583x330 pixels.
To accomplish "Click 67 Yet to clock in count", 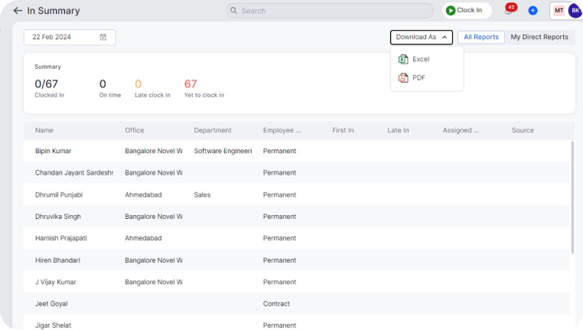I will coord(191,84).
